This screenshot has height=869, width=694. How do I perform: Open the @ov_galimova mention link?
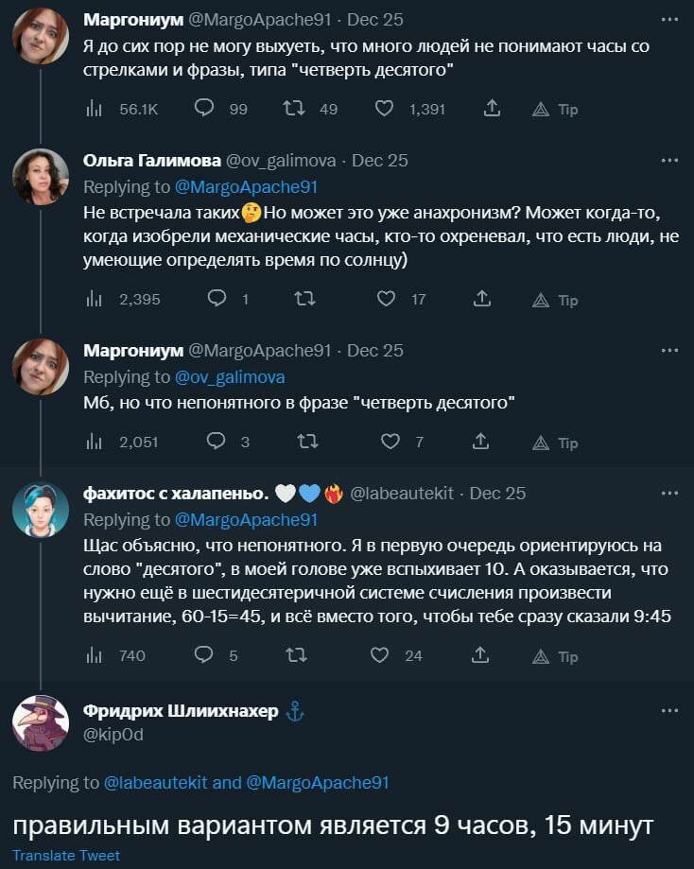(230, 376)
